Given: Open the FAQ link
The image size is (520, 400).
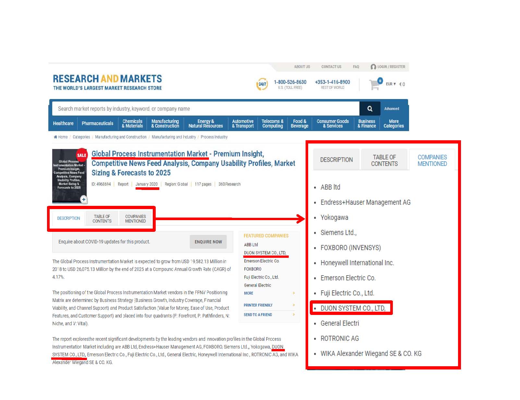Looking at the screenshot, I should pos(356,67).
